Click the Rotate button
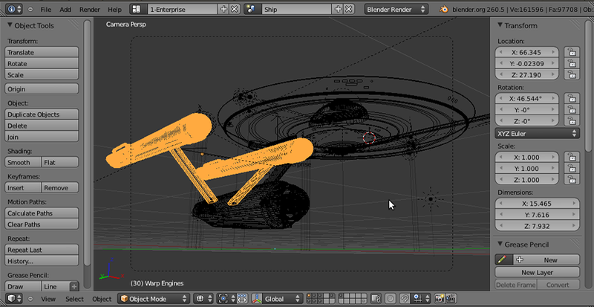The width and height of the screenshot is (594, 307). pos(42,63)
